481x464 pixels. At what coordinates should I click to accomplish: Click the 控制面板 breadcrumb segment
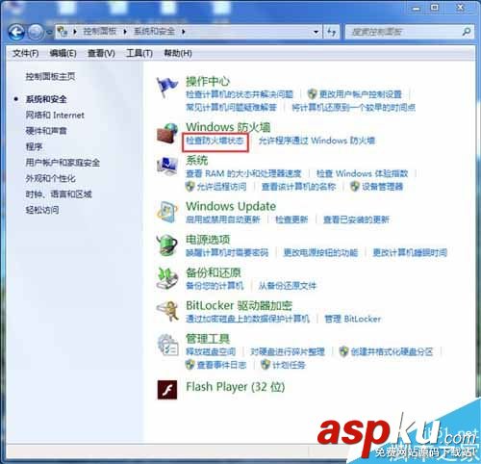pyautogui.click(x=100, y=32)
